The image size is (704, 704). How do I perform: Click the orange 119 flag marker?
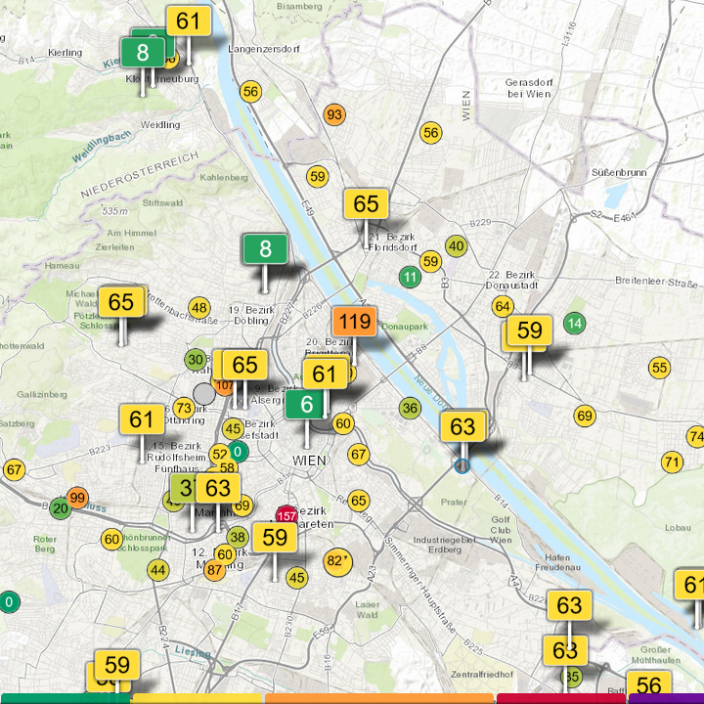pyautogui.click(x=354, y=322)
